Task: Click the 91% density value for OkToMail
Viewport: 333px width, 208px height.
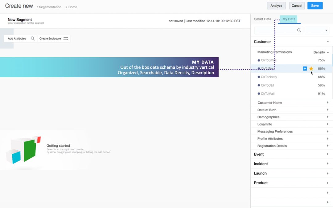Action: [x=321, y=94]
